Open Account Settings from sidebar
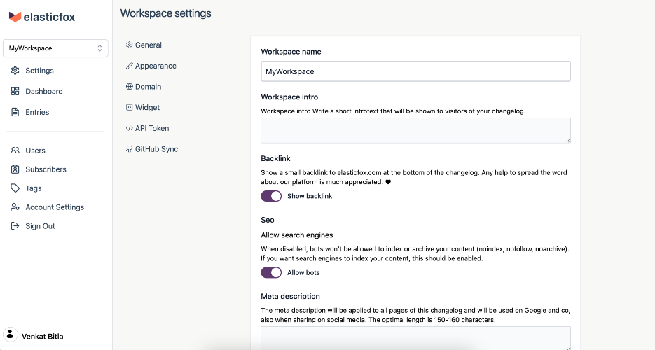655x350 pixels. coord(47,207)
